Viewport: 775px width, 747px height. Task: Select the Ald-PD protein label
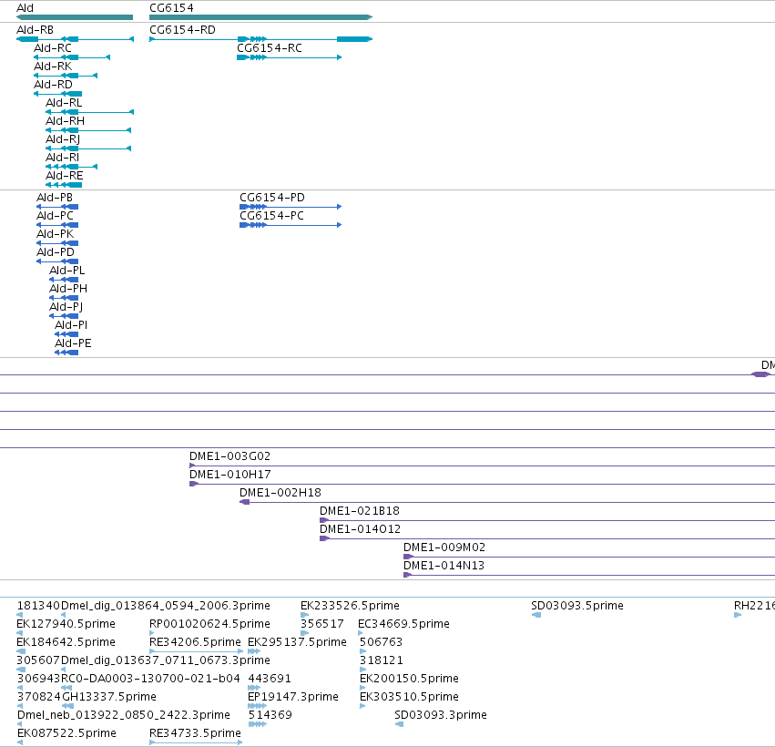tap(56, 252)
